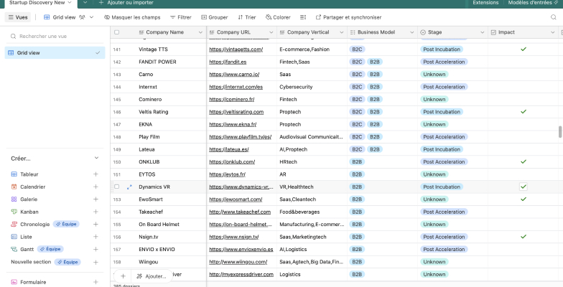This screenshot has width=563, height=287.
Task: Add a new Galerie view with plus icon
Action: 96,199
